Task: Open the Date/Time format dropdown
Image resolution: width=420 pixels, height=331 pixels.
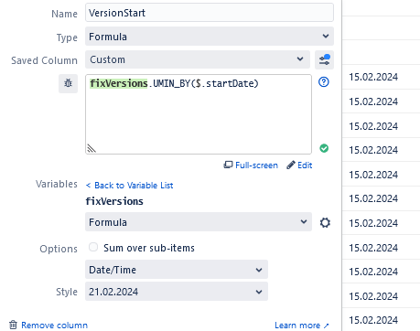Action: pyautogui.click(x=177, y=270)
